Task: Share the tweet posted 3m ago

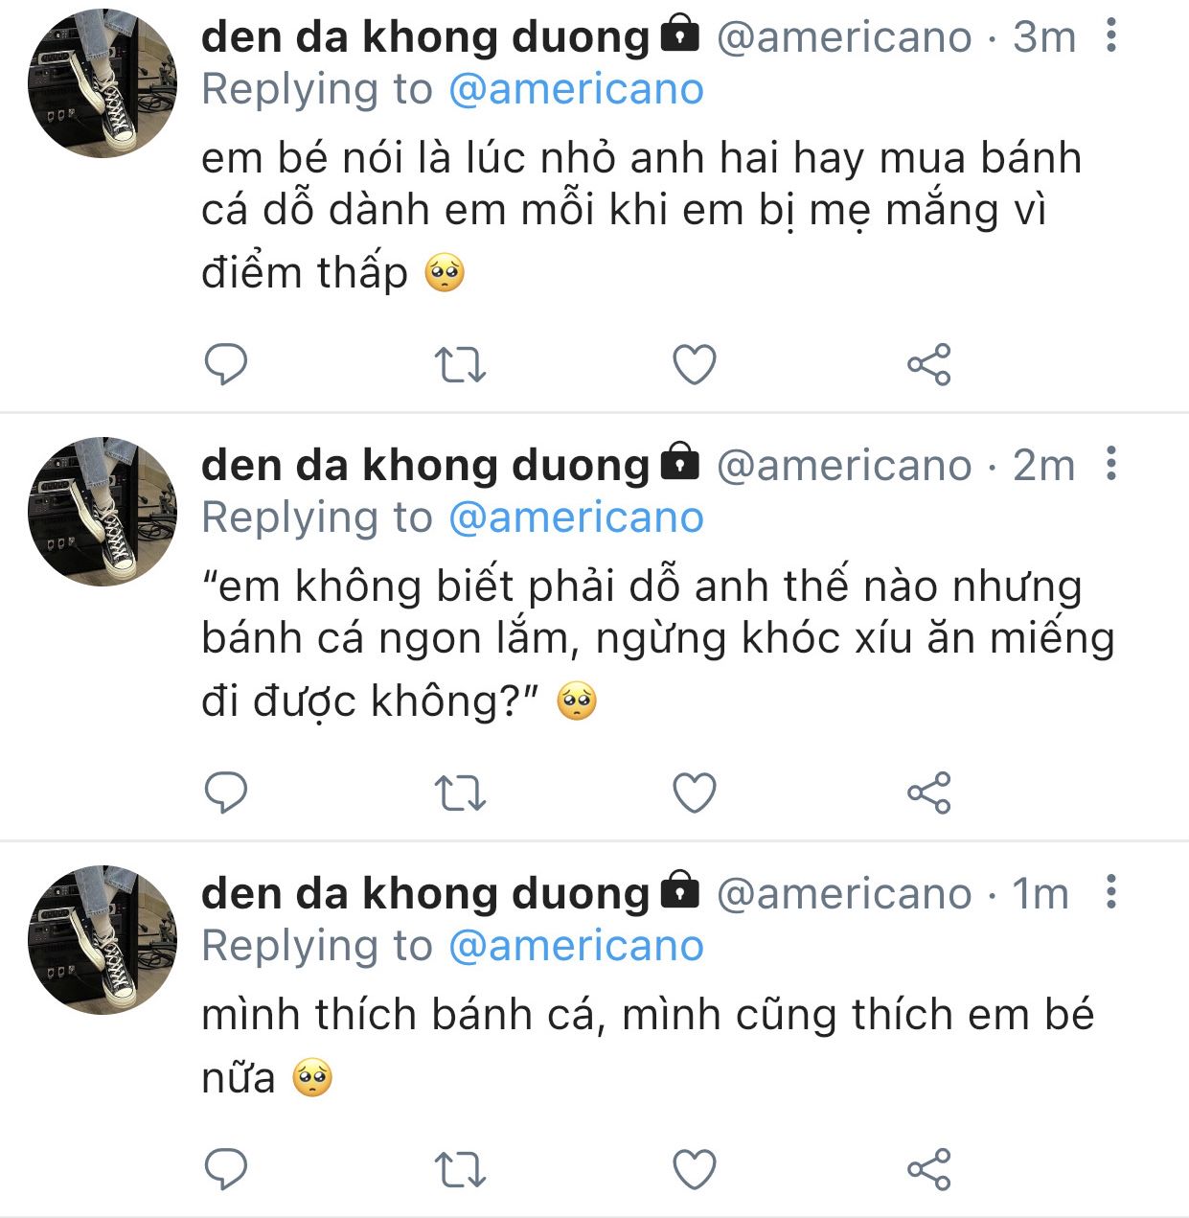Action: pyautogui.click(x=928, y=364)
